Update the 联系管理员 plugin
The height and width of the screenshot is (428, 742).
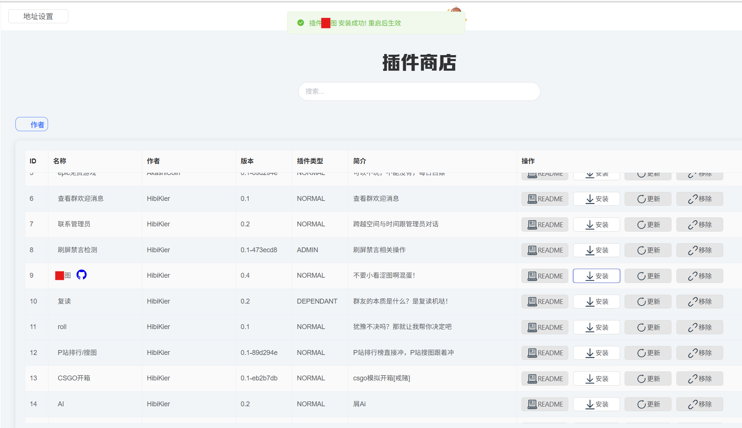(648, 224)
